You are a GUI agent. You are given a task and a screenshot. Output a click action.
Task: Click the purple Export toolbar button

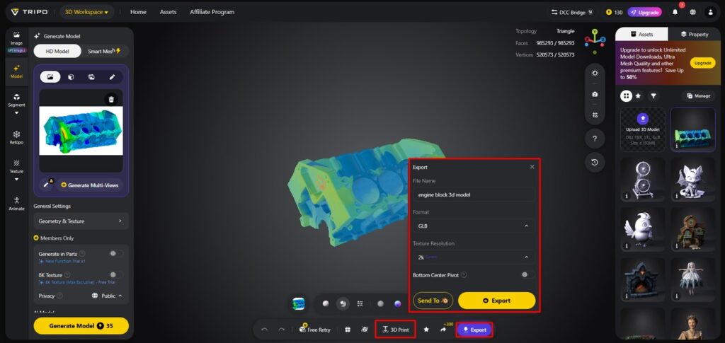click(474, 330)
